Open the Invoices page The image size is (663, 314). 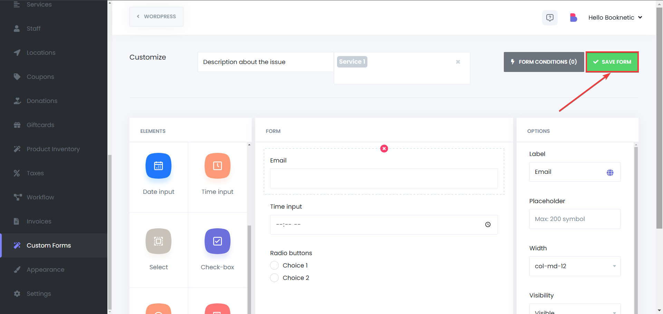tap(54, 221)
